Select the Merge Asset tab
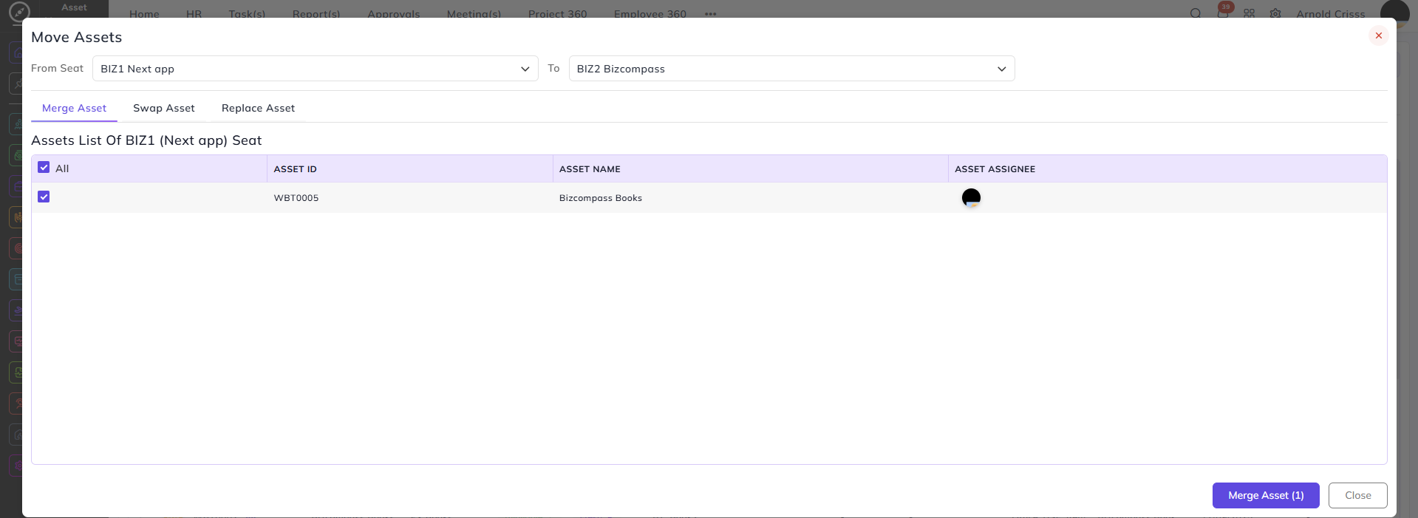This screenshot has width=1418, height=518. pyautogui.click(x=74, y=108)
